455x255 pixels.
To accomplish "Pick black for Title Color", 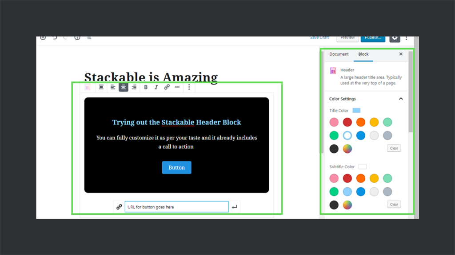I will click(x=334, y=149).
